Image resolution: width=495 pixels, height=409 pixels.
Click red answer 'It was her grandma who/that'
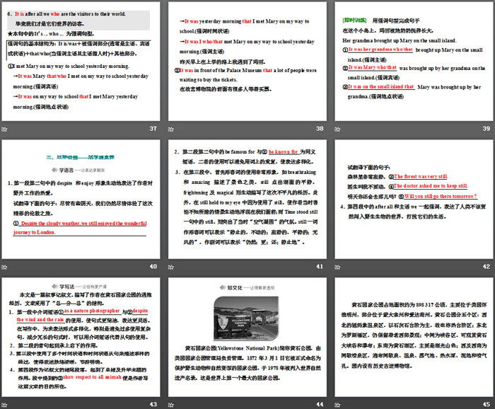tap(380, 50)
